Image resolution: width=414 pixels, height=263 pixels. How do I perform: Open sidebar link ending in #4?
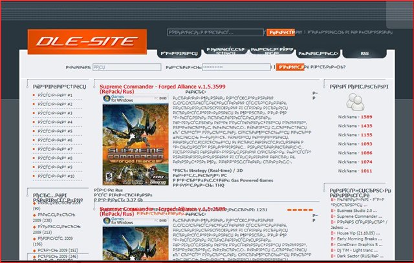[55, 122]
